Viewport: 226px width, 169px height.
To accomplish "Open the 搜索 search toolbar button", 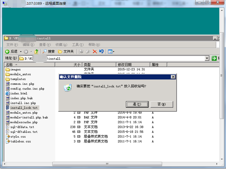I will pyautogui.click(x=49, y=51).
